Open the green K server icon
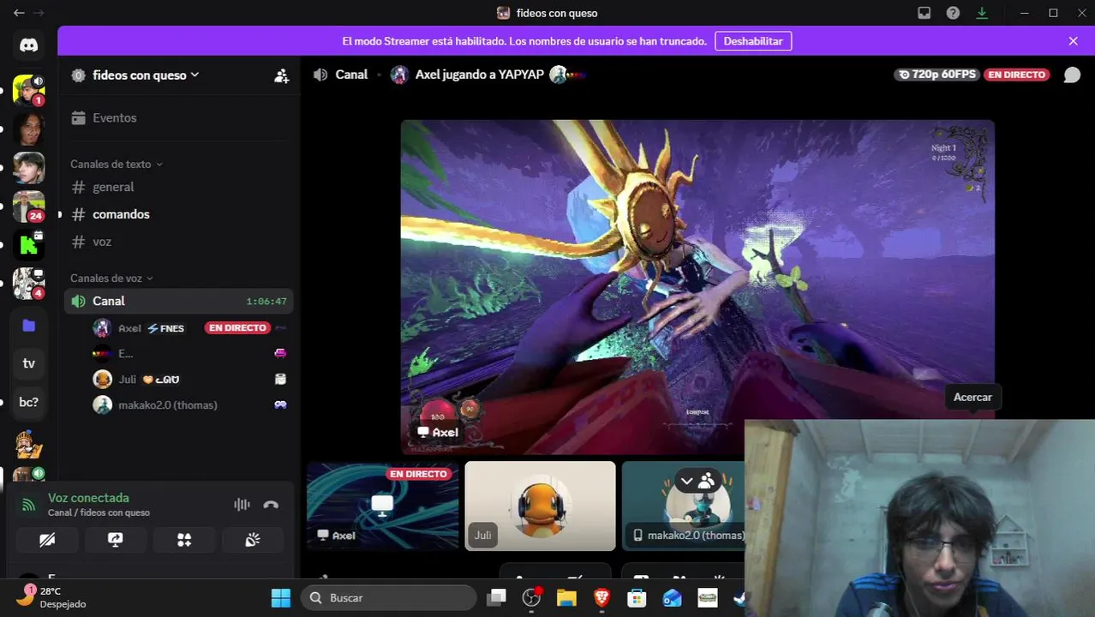The image size is (1095, 617). click(28, 245)
